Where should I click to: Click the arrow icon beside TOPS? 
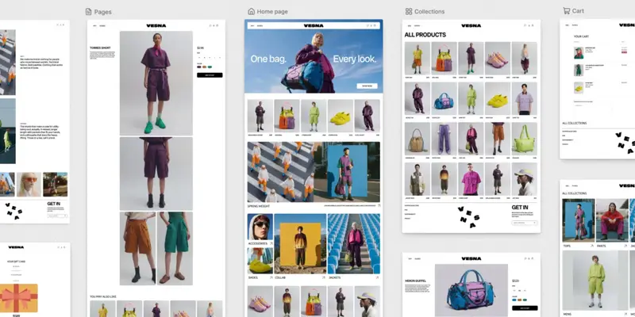[x=591, y=246]
